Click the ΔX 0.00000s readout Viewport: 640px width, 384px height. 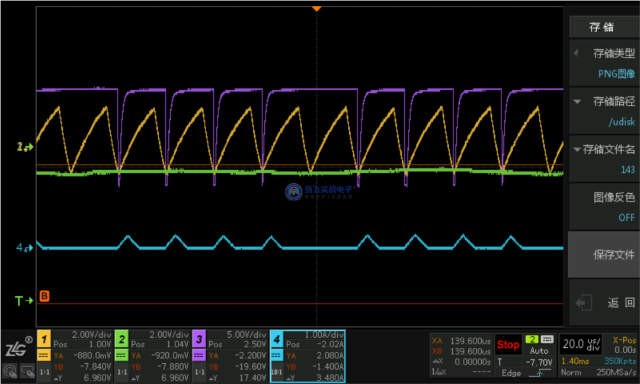461,361
